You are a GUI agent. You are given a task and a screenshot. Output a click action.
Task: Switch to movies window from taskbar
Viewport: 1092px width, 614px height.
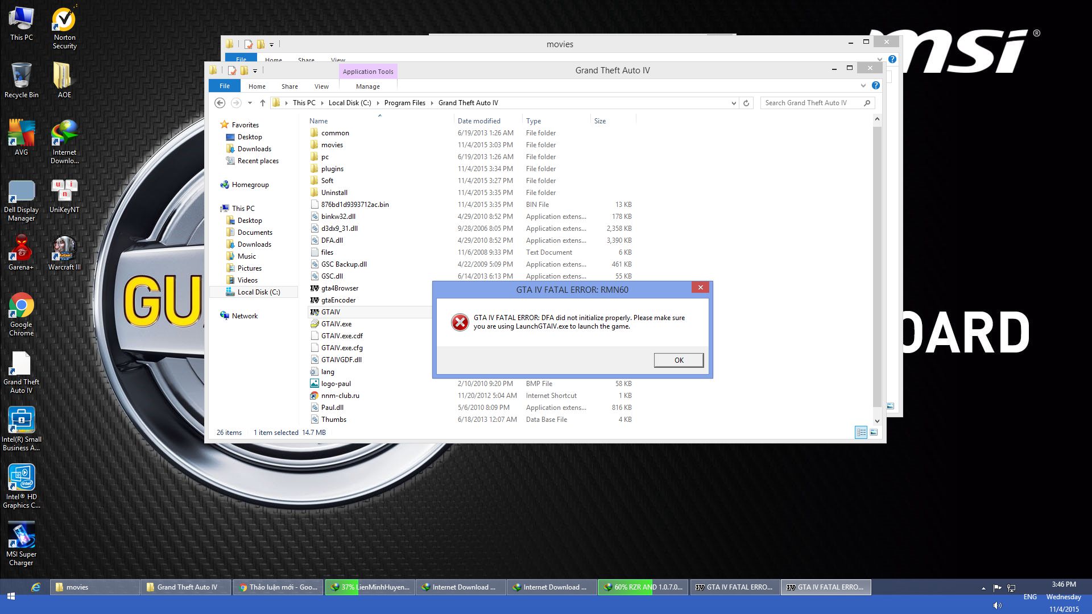[x=96, y=587]
